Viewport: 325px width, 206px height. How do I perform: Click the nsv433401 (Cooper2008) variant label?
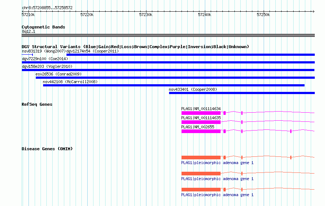(193, 89)
